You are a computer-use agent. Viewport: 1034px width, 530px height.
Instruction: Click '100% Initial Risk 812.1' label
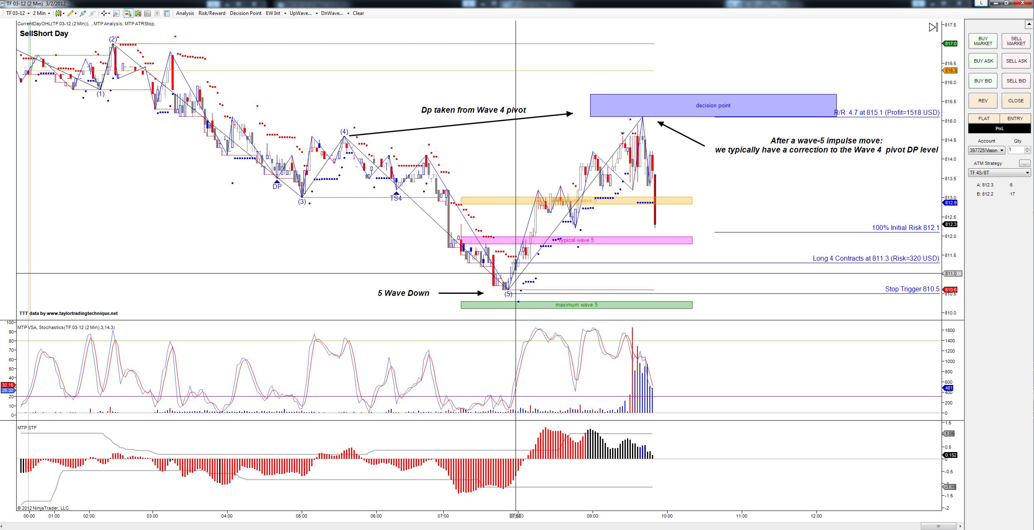906,227
